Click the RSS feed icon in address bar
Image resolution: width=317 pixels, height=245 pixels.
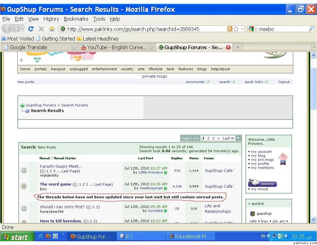click(x=230, y=29)
